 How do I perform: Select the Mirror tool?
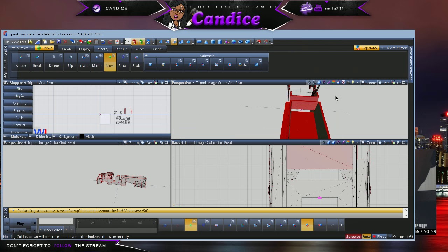pos(97,62)
